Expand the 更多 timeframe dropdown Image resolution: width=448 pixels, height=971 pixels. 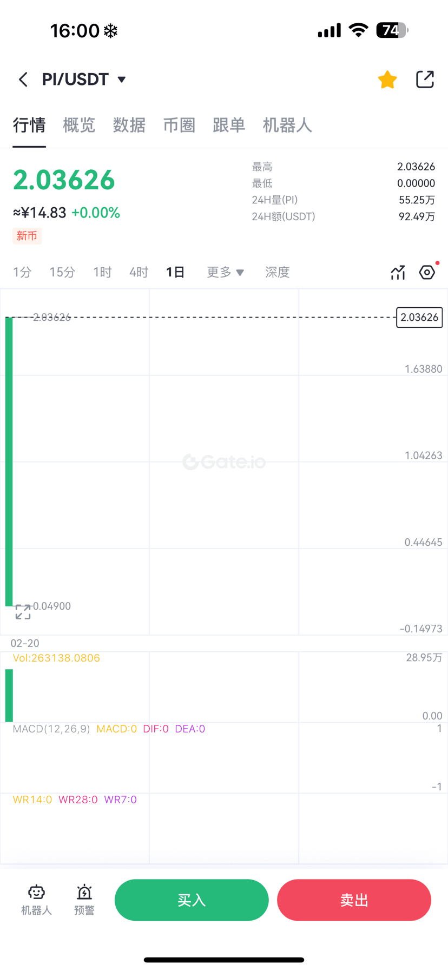click(x=226, y=272)
